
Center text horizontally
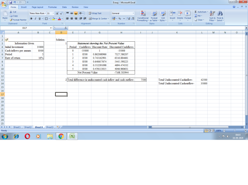(72, 19)
